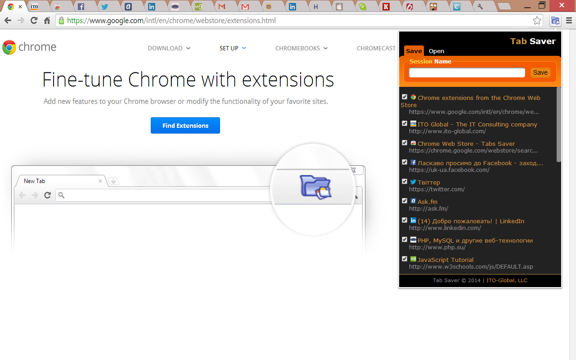The image size is (576, 360).
Task: Click the Facebook favicon in Tab Saver list
Action: (413, 162)
